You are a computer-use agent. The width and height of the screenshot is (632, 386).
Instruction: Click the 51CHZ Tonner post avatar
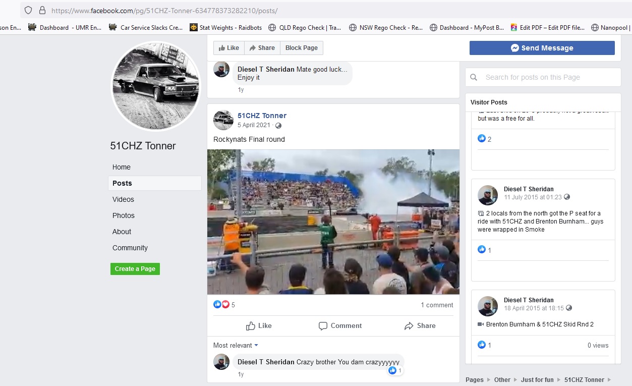click(223, 120)
